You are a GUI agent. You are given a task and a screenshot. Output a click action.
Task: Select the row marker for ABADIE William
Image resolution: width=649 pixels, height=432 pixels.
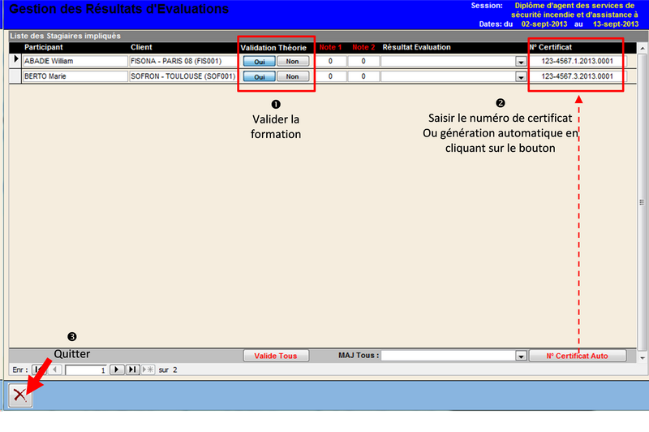pos(14,60)
